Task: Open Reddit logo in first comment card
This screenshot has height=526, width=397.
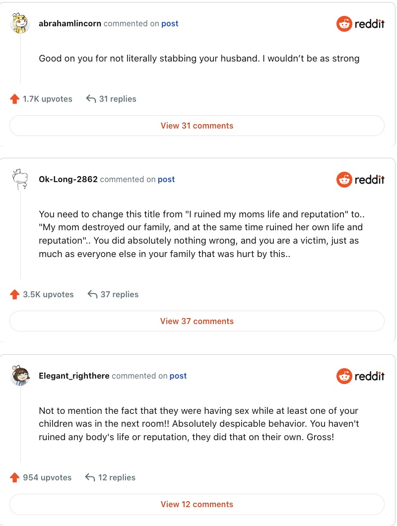Action: click(x=360, y=24)
